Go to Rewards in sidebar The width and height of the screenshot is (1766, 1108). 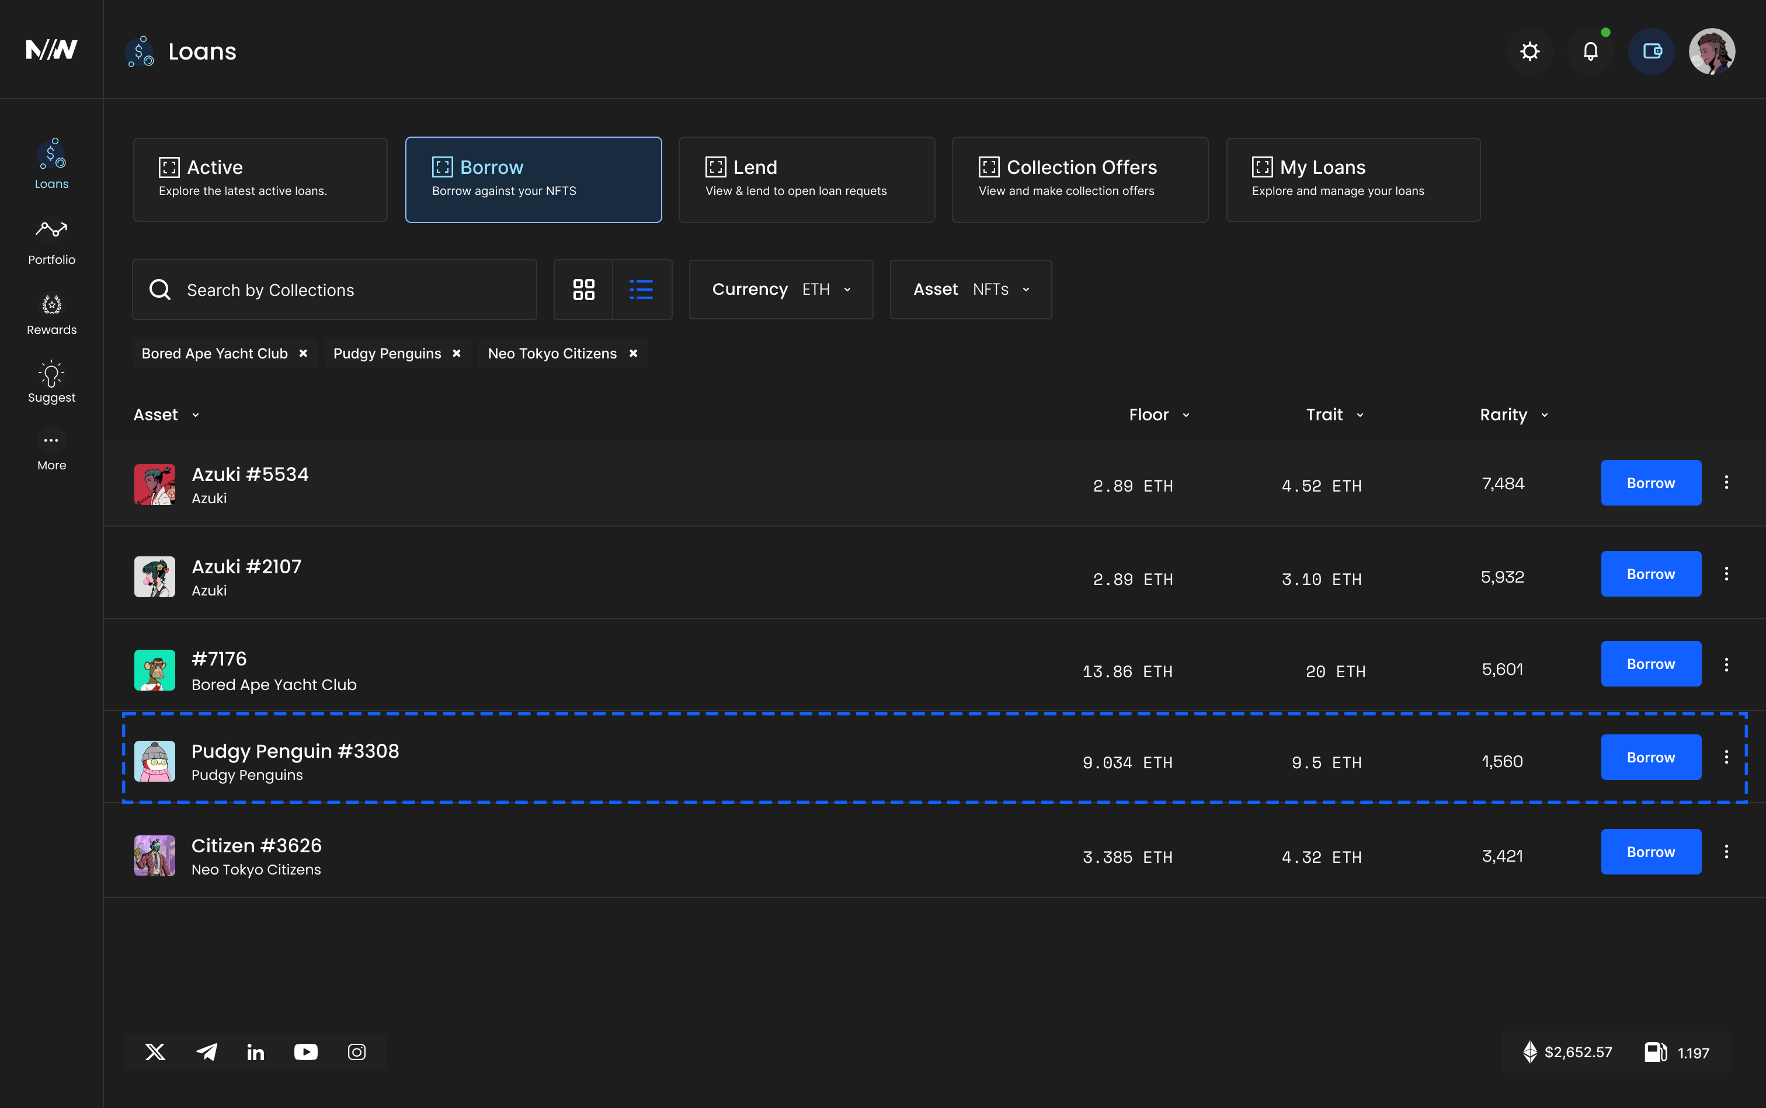pos(51,315)
